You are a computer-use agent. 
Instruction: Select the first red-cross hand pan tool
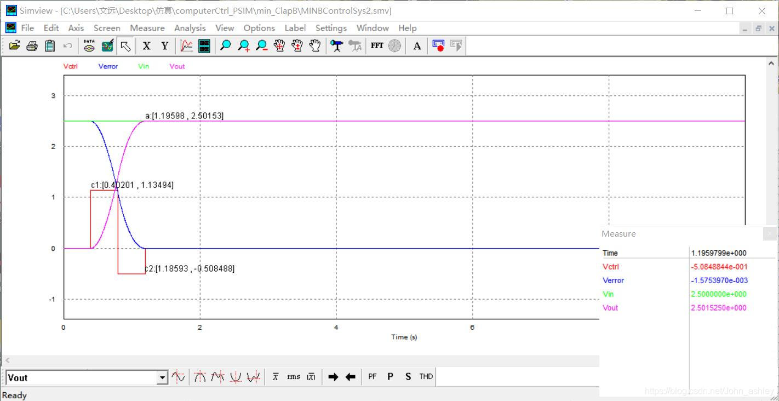[279, 46]
